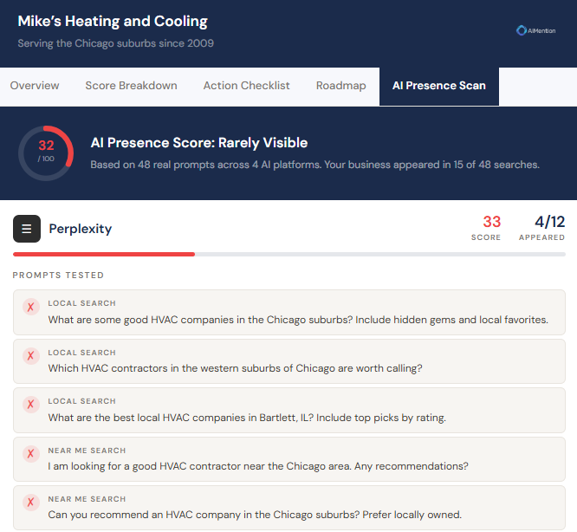Click the red X beside the hidden gems prompt
This screenshot has height=532, width=577.
tap(31, 307)
